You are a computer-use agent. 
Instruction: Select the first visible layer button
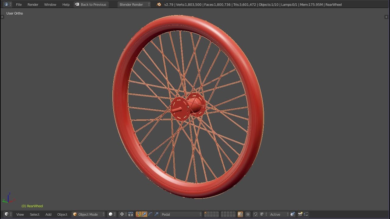pyautogui.click(x=206, y=213)
